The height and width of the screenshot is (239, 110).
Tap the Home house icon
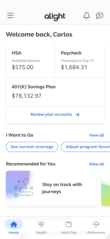pyautogui.click(x=14, y=224)
